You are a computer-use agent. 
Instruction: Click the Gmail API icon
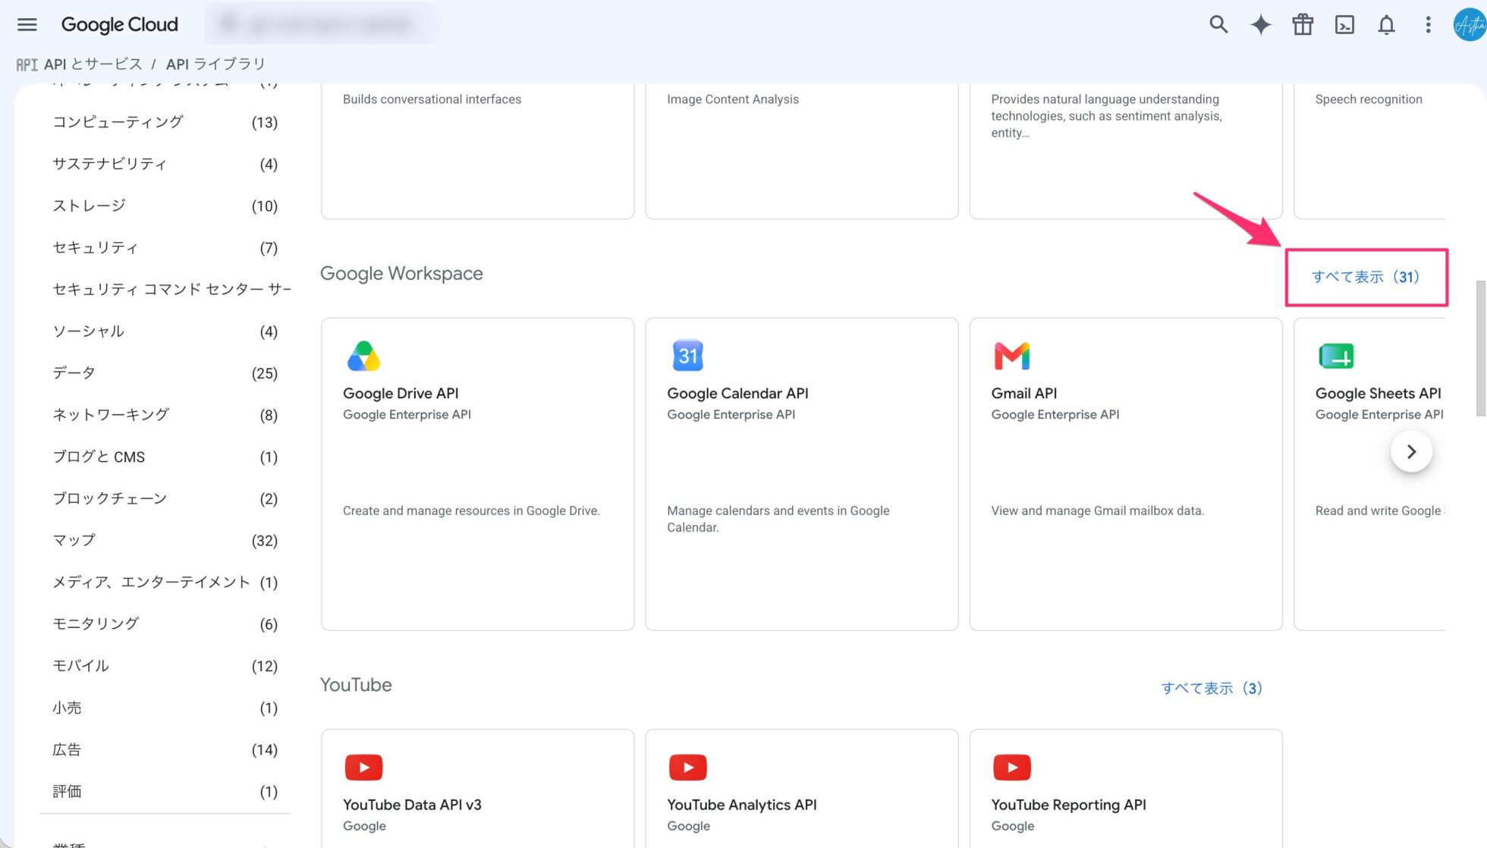tap(1012, 356)
